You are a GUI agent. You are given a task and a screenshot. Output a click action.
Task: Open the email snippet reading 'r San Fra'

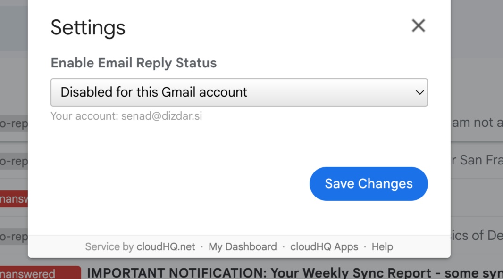point(478,160)
